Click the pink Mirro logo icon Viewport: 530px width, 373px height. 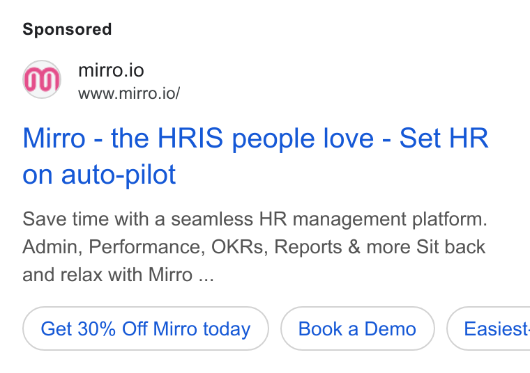point(42,79)
